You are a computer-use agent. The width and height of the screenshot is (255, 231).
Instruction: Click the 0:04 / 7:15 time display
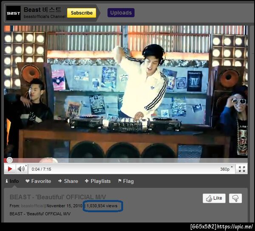coord(41,169)
